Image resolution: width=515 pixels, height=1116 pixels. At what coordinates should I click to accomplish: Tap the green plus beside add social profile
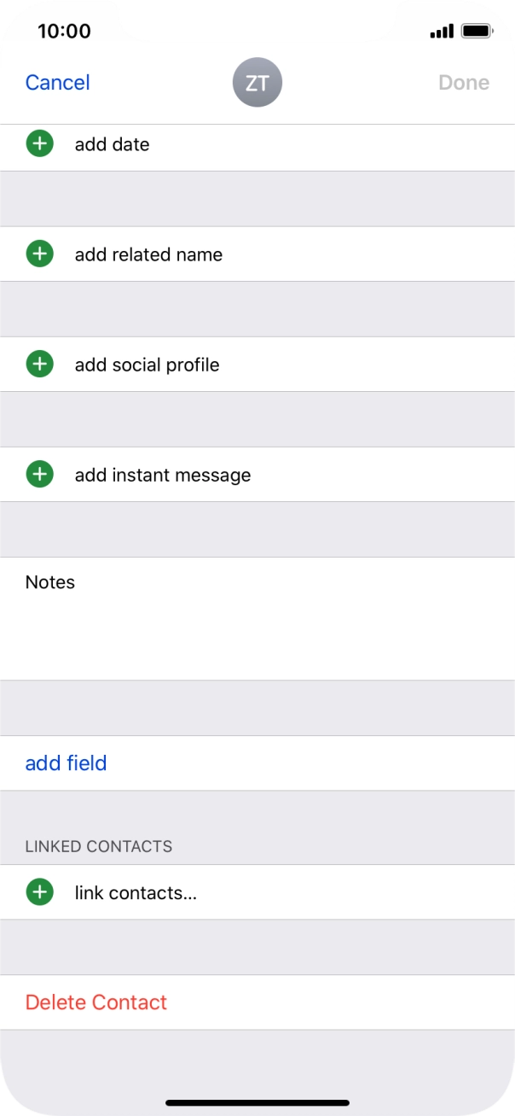[x=39, y=364]
